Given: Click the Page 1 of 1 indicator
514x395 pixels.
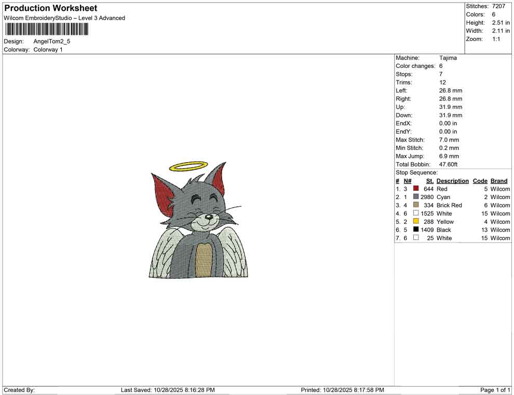Looking at the screenshot, I should [x=495, y=390].
